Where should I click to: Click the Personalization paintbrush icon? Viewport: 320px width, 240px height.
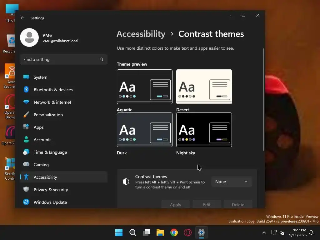(x=26, y=114)
